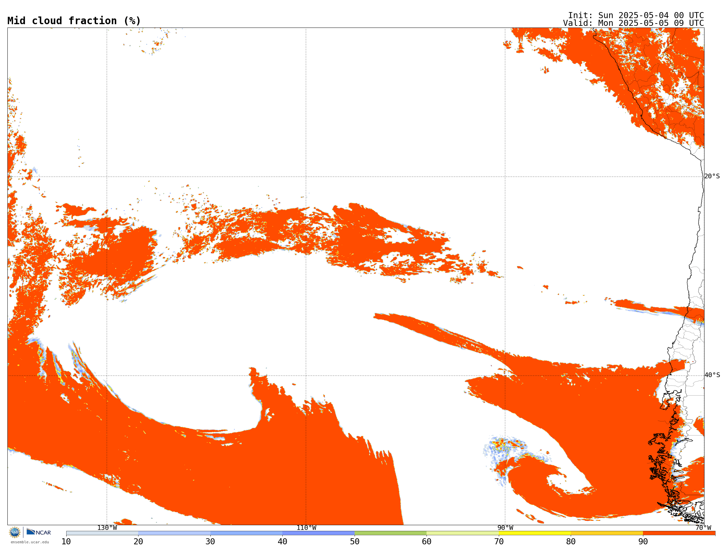
Task: Click the 90°W longitude label
Action: click(505, 528)
